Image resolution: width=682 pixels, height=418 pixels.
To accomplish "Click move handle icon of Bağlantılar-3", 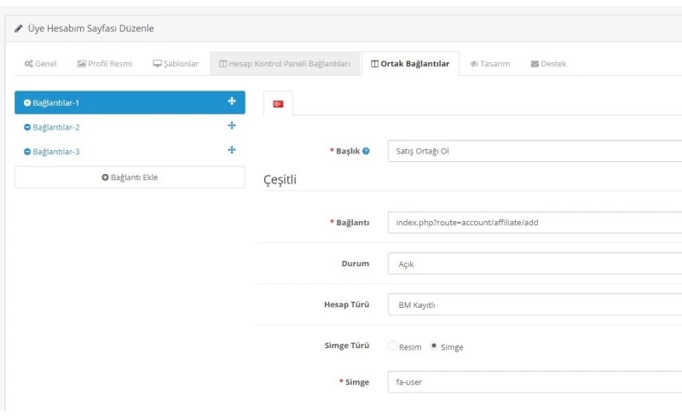I will [x=232, y=150].
